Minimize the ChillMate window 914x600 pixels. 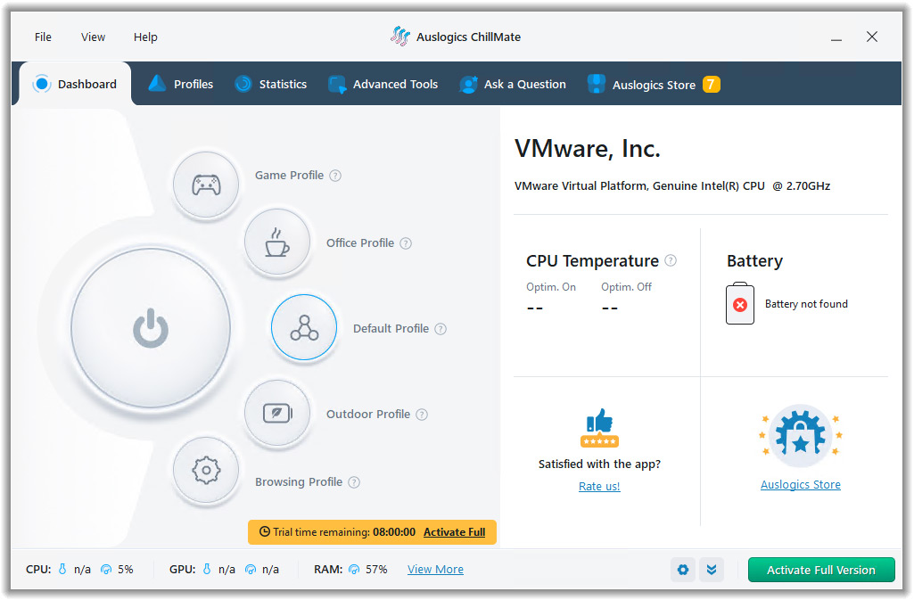coord(836,37)
